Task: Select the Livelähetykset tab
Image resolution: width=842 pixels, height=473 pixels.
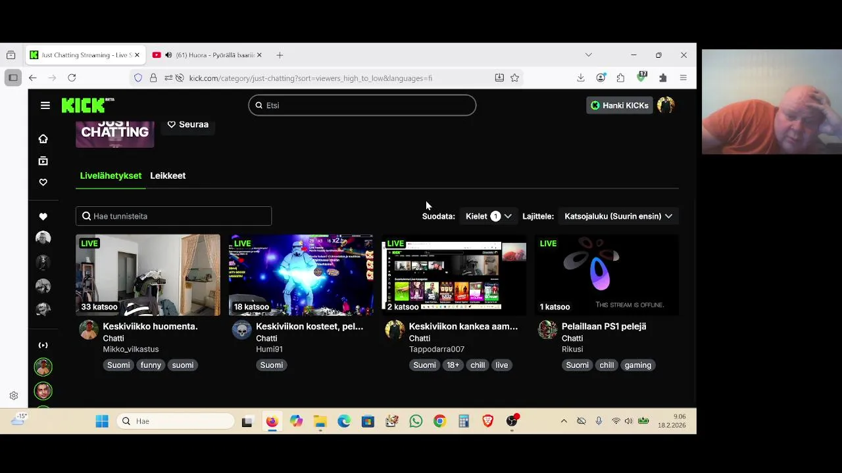Action: point(111,175)
